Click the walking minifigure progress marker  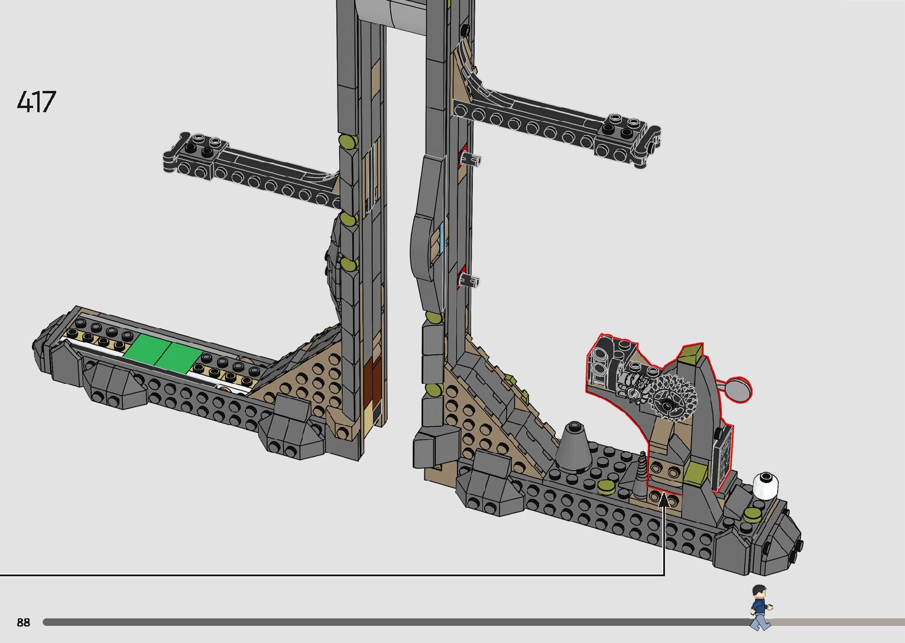pyautogui.click(x=760, y=607)
